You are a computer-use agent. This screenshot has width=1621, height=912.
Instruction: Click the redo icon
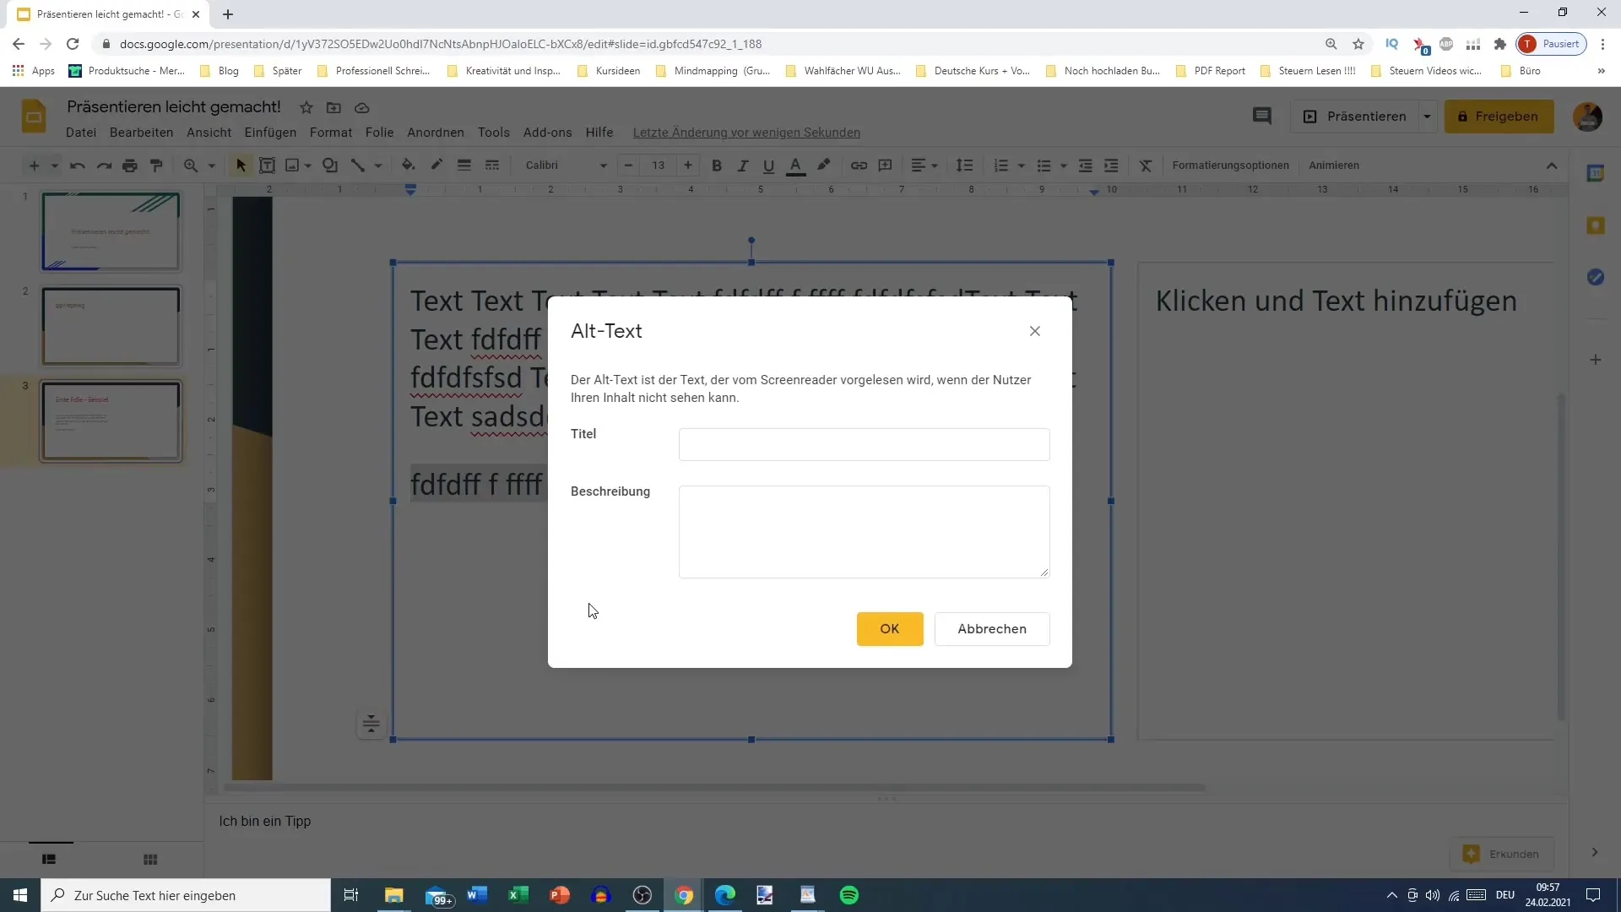click(104, 166)
